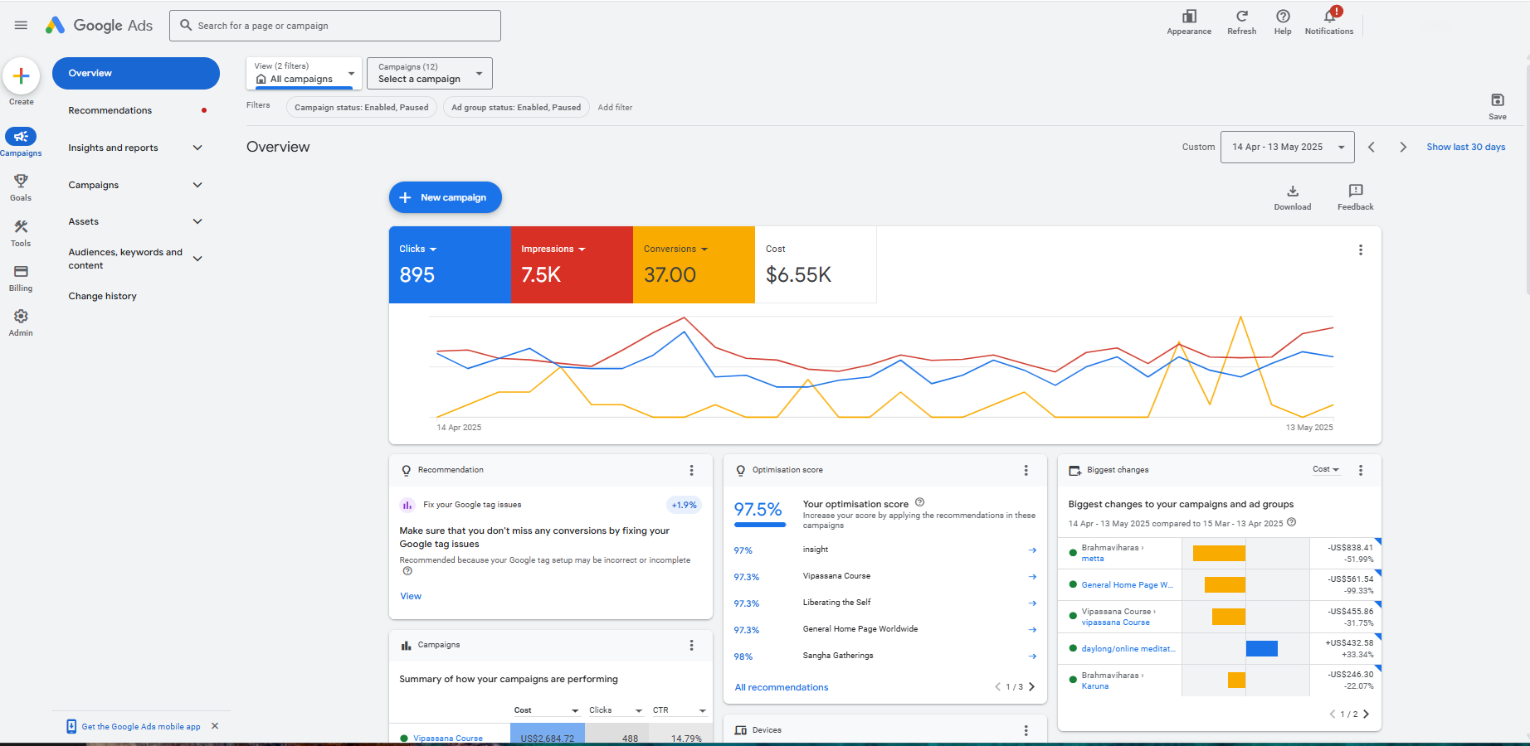Open the Billing sidebar section
1530x746 pixels.
click(x=21, y=278)
